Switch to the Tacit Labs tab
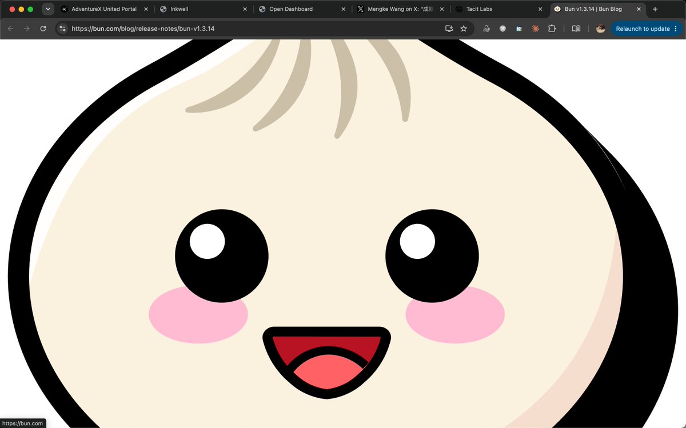This screenshot has width=686, height=428. [x=500, y=9]
